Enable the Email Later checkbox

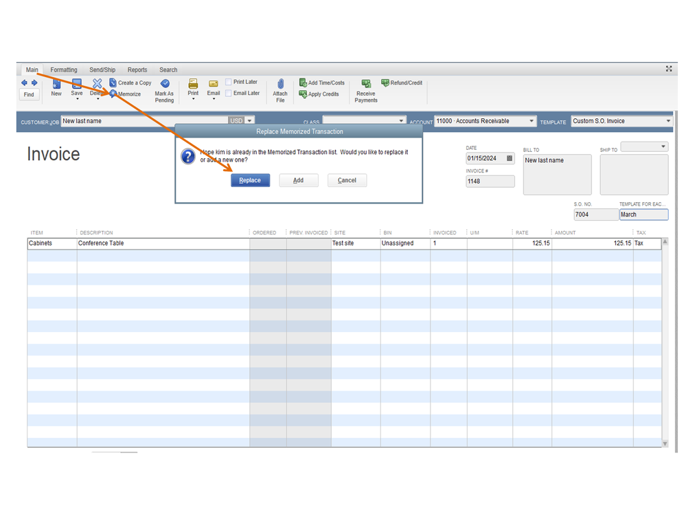pyautogui.click(x=229, y=94)
